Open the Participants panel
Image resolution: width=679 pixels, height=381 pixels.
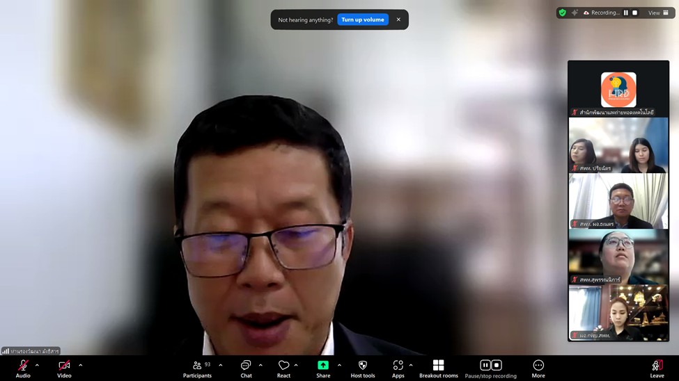(197, 366)
